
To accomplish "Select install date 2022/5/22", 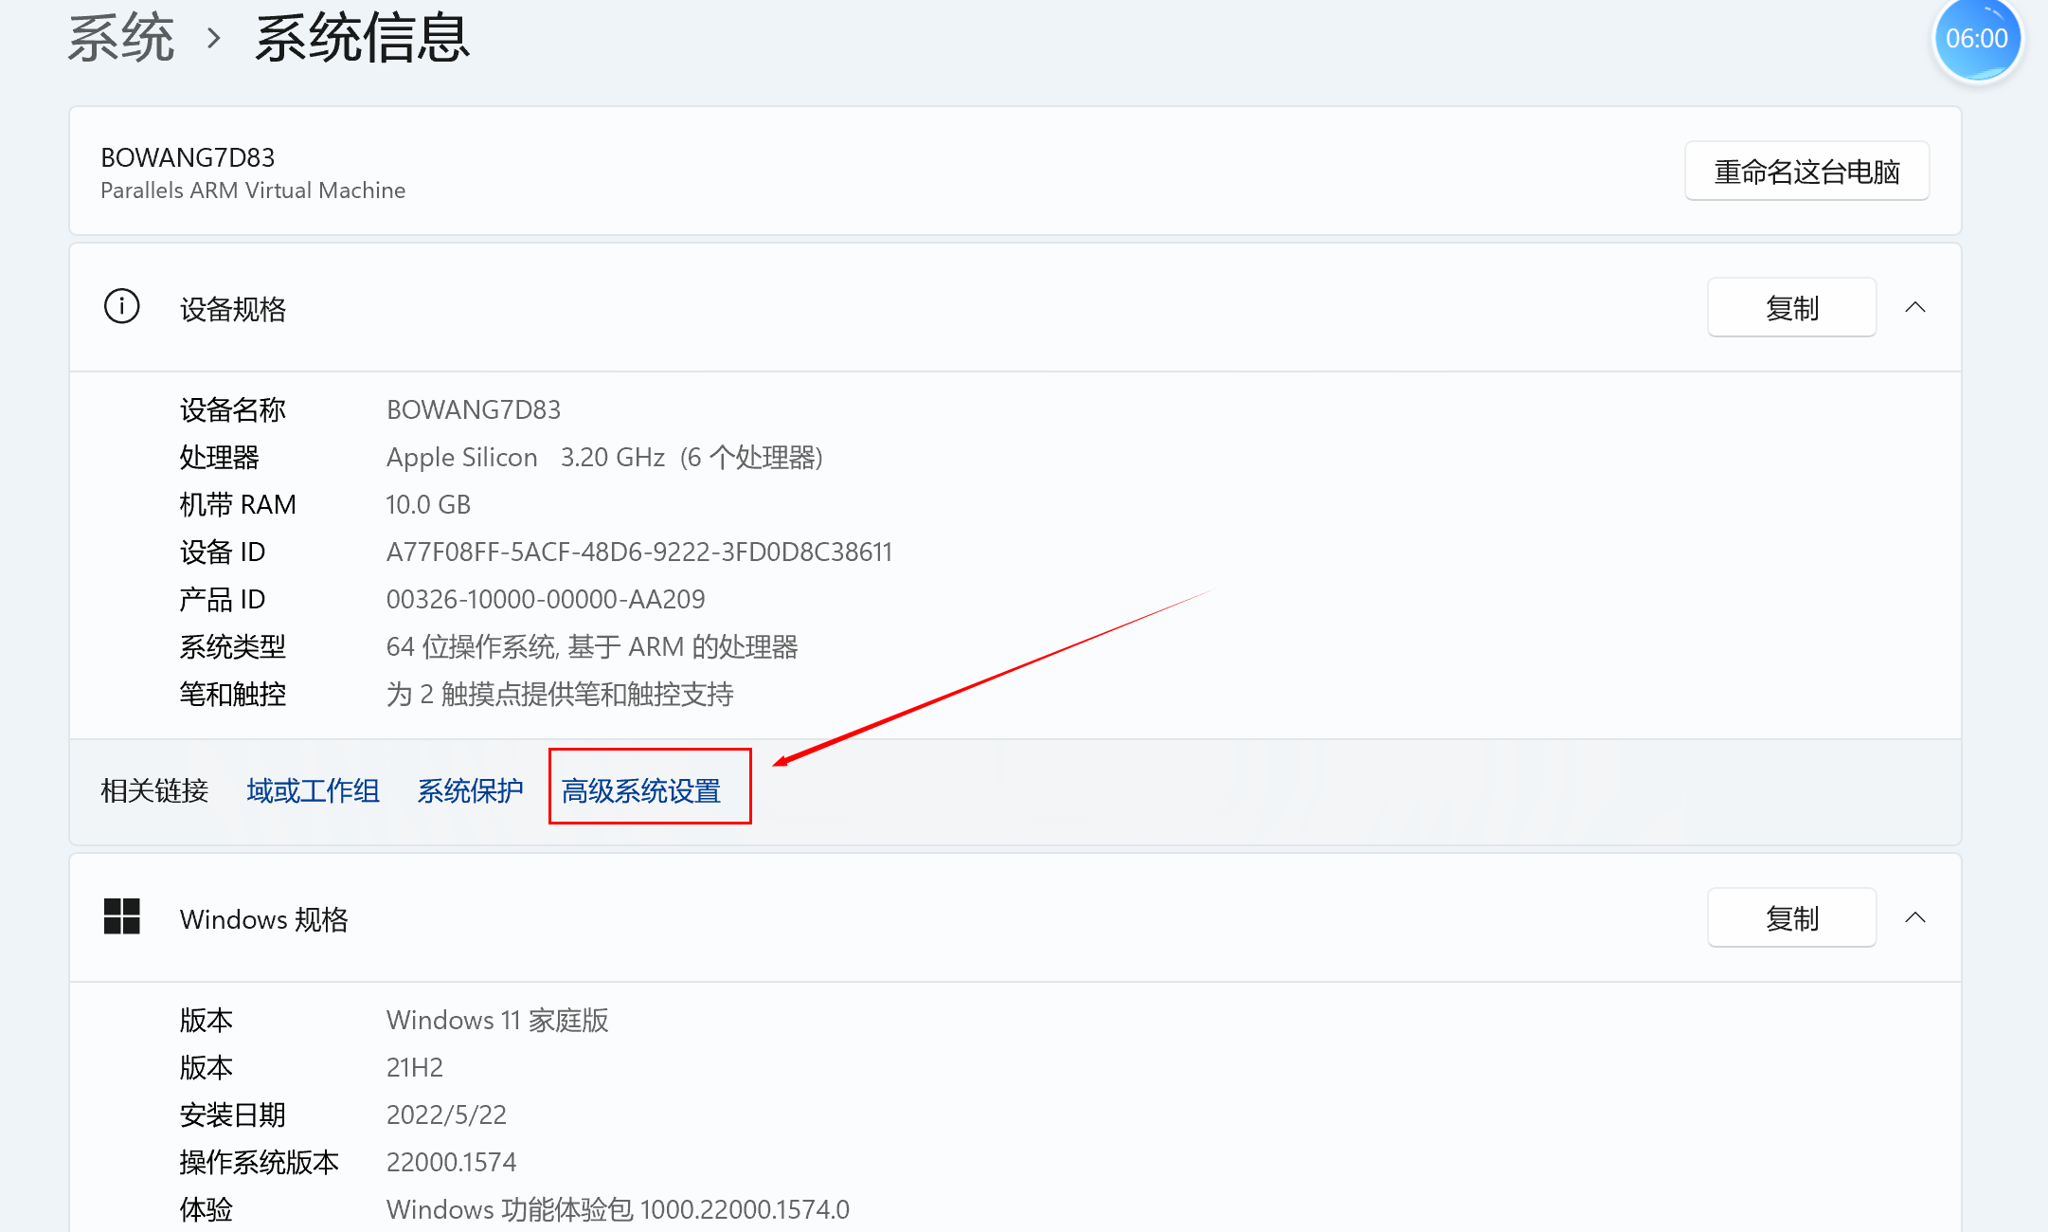I will [x=446, y=1114].
